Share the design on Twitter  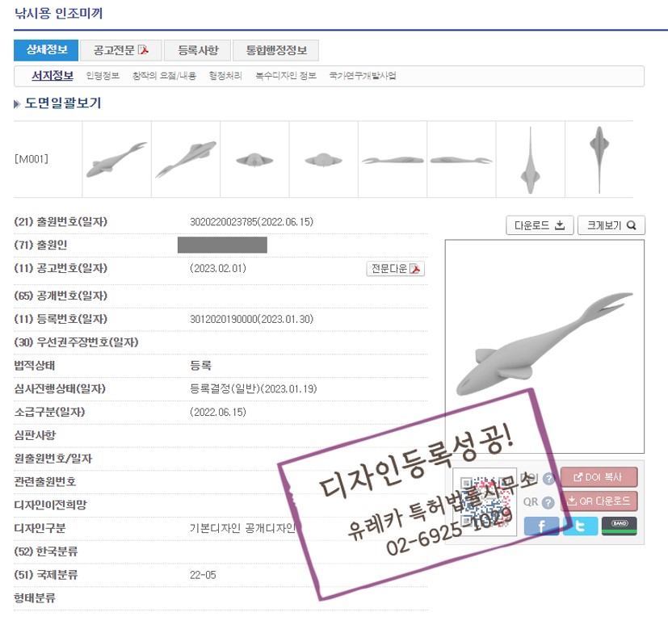tap(580, 526)
